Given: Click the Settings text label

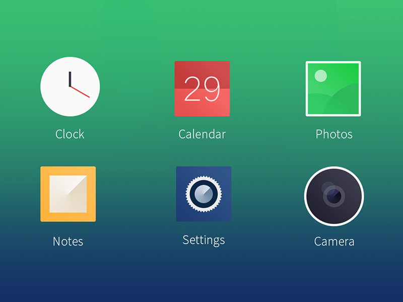Looking at the screenshot, I should pyautogui.click(x=204, y=240).
